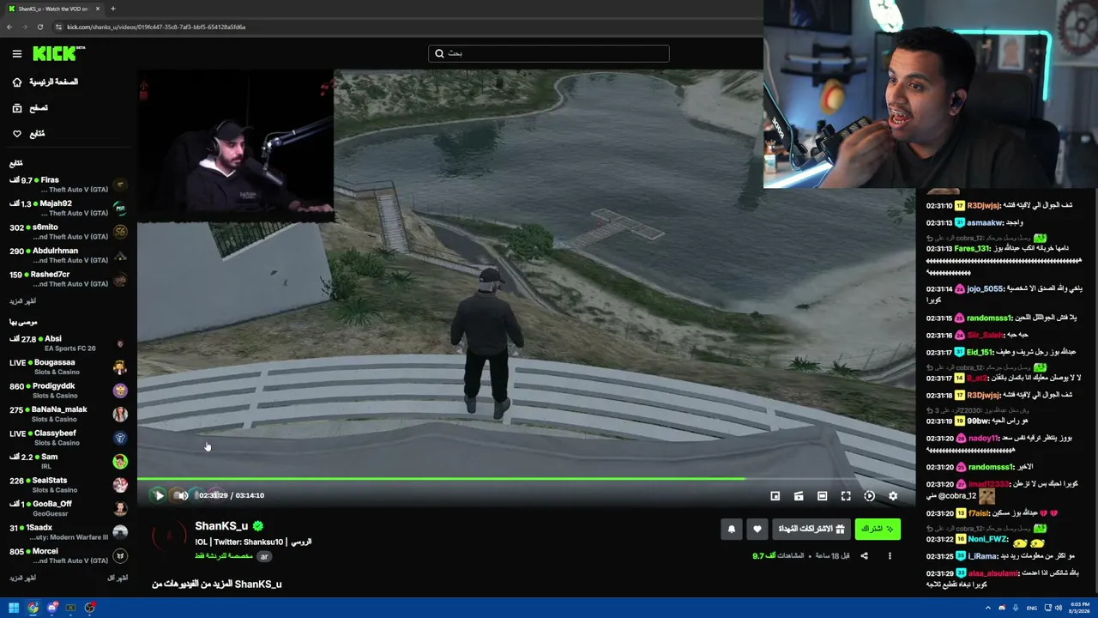Click the Classybeef avatar icon
This screenshot has height=618, width=1098.
pos(120,438)
